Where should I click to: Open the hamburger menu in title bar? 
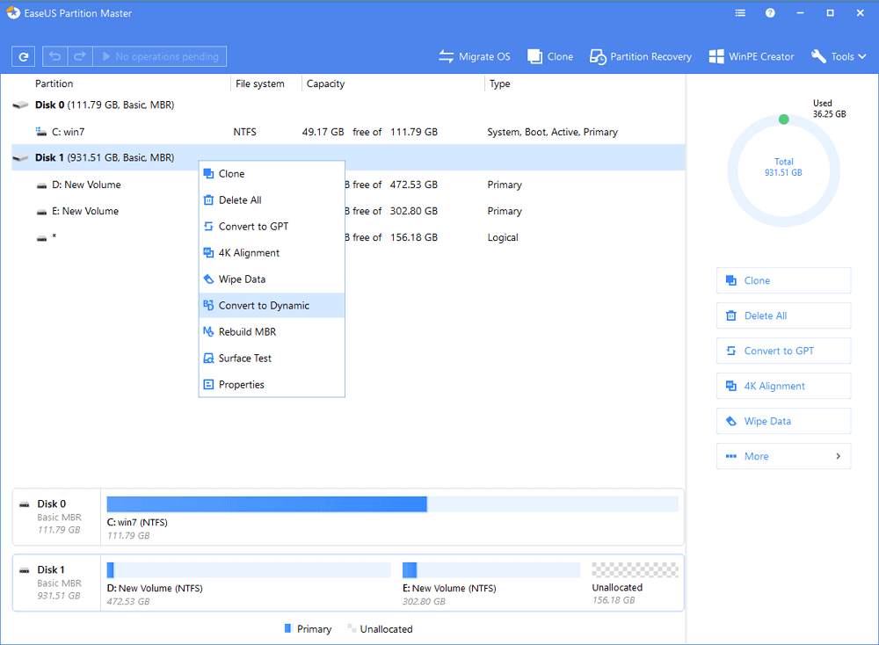point(740,13)
